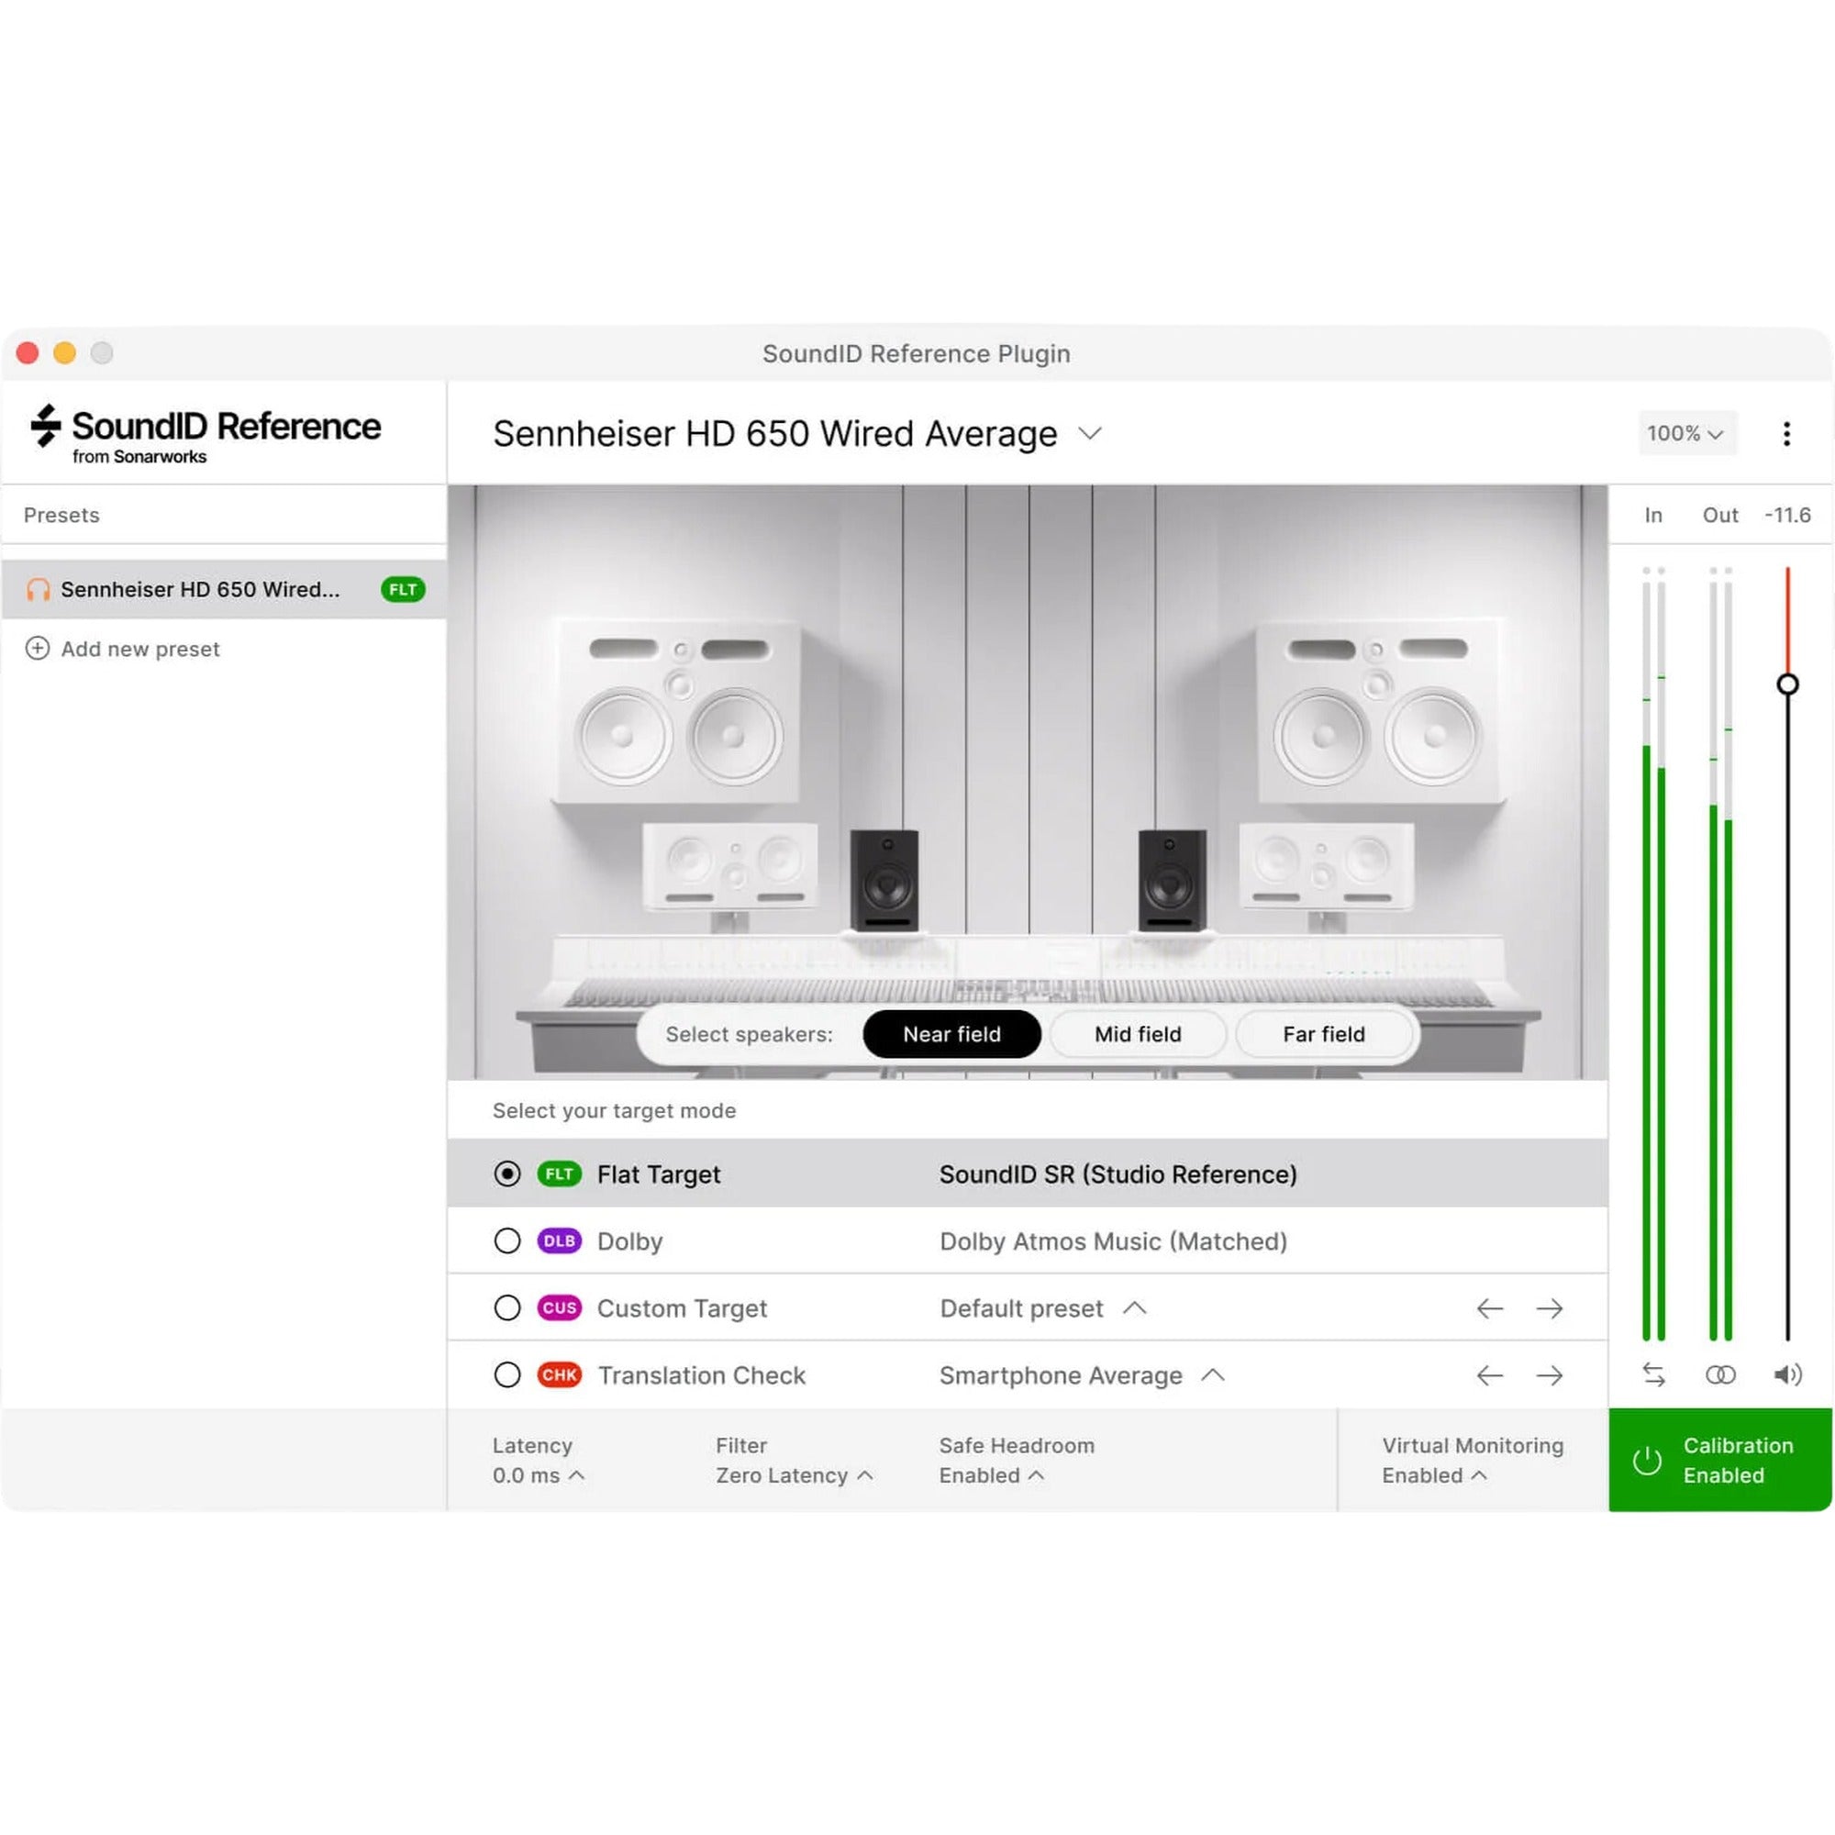Click the left mid field speaker
Screen dimensions: 1835x1835
[x=729, y=865]
